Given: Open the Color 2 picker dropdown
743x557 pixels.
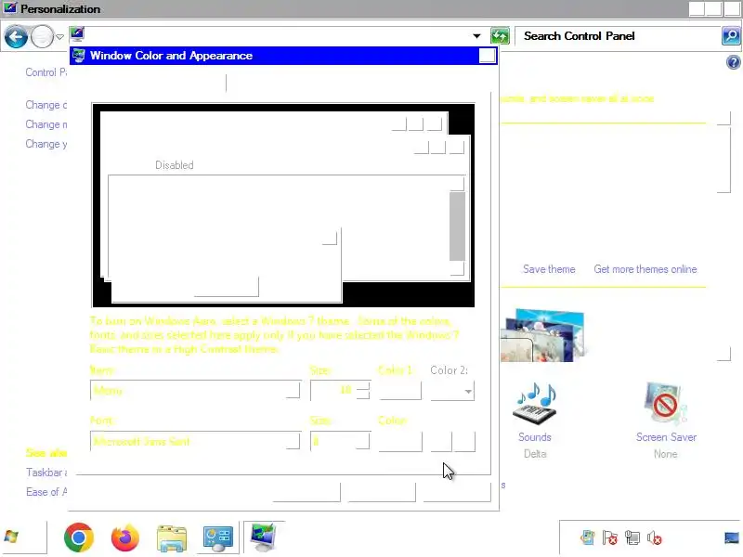Looking at the screenshot, I should 452,391.
